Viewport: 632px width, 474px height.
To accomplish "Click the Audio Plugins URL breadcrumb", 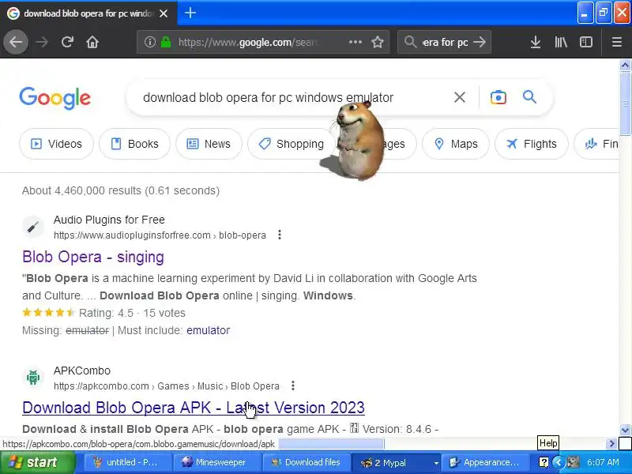I will click(x=160, y=235).
